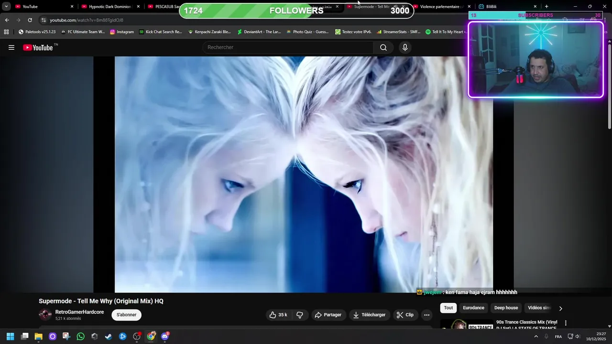Click RetroGamerHardcore channel avatar
This screenshot has width=612, height=344.
click(x=45, y=314)
